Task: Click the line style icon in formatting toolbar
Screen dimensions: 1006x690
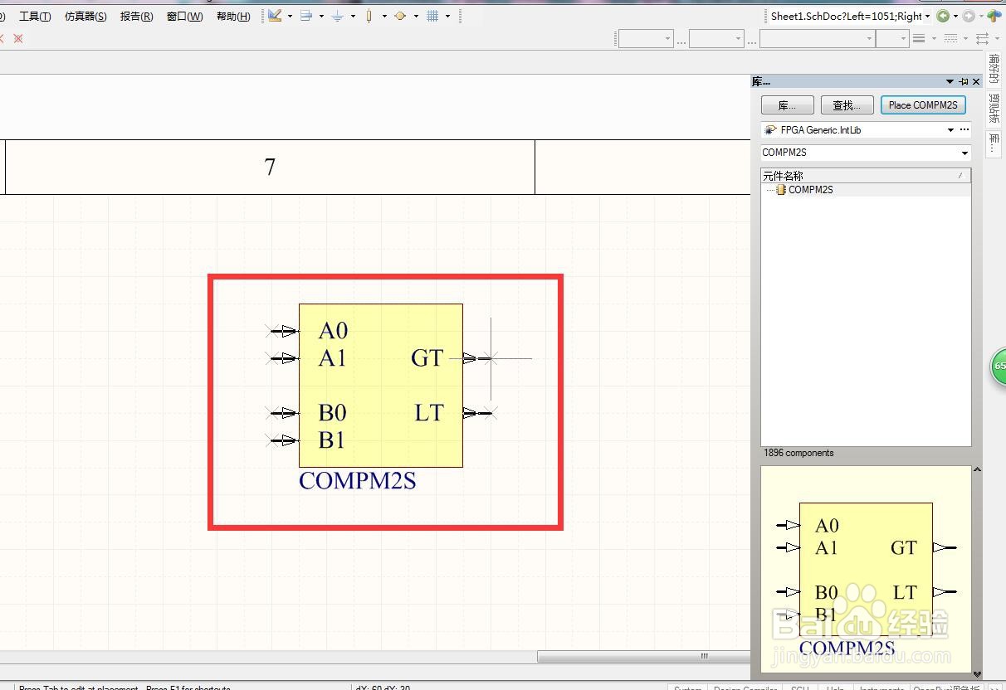Action: (x=919, y=38)
